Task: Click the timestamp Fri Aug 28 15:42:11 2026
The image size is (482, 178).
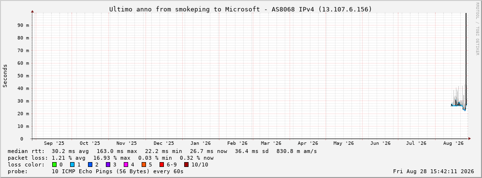Action: click(x=434, y=171)
